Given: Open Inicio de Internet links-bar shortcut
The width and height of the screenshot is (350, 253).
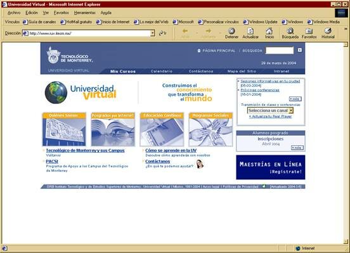Looking at the screenshot, I should tap(113, 22).
